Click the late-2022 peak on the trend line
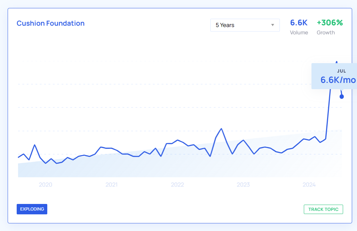Viewport: 357px width, 231px height. 221,129
